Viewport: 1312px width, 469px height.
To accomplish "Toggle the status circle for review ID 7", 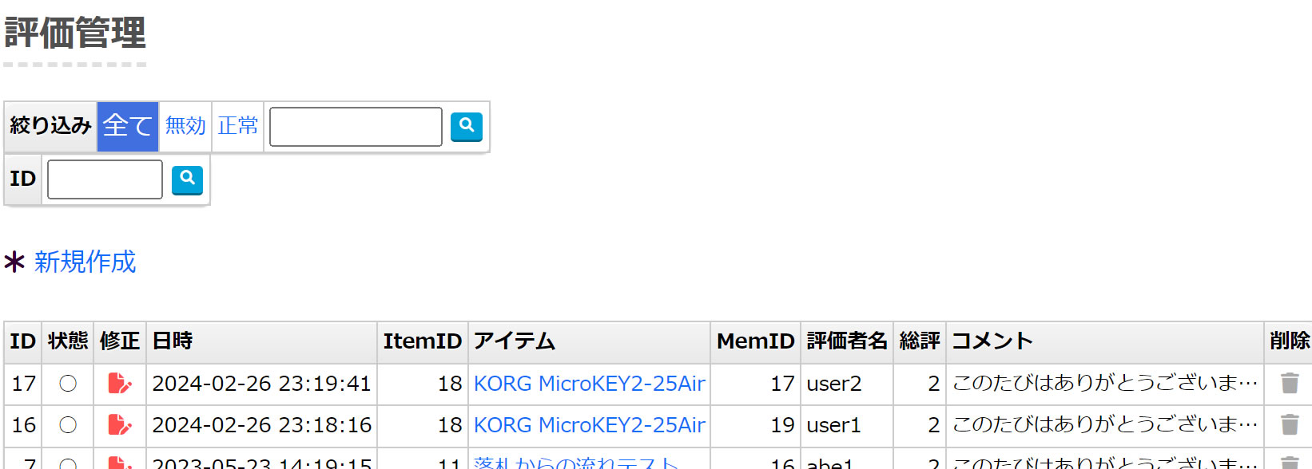I will [68, 463].
